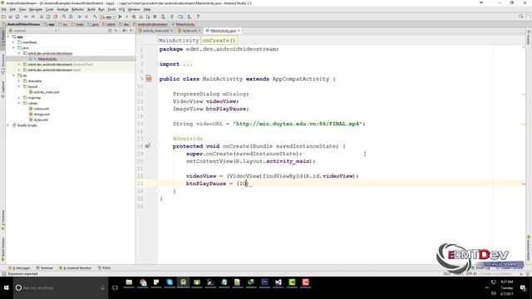
Task: Open the TODO tool window
Action: click(x=104, y=267)
